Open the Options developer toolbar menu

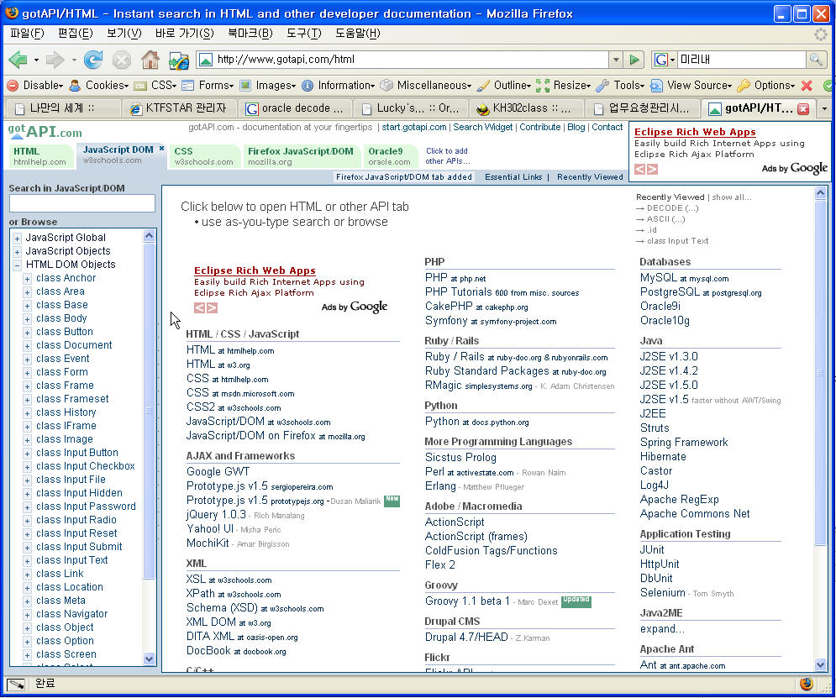coord(766,85)
